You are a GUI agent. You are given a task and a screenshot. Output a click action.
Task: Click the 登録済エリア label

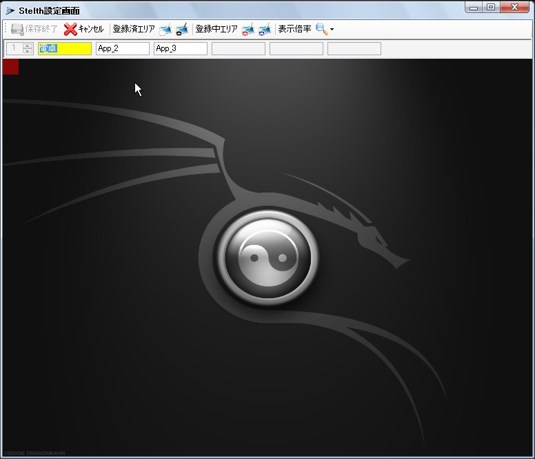[x=134, y=29]
